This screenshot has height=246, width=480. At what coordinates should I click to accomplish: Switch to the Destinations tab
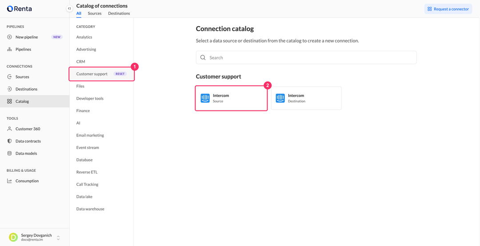[x=119, y=13]
